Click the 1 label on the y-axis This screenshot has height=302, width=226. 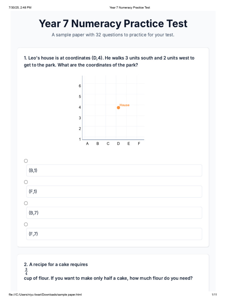pyautogui.click(x=80, y=139)
